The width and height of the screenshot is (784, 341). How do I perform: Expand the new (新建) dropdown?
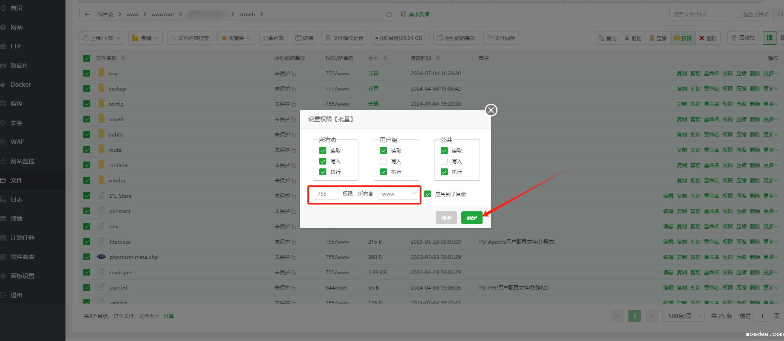(145, 38)
